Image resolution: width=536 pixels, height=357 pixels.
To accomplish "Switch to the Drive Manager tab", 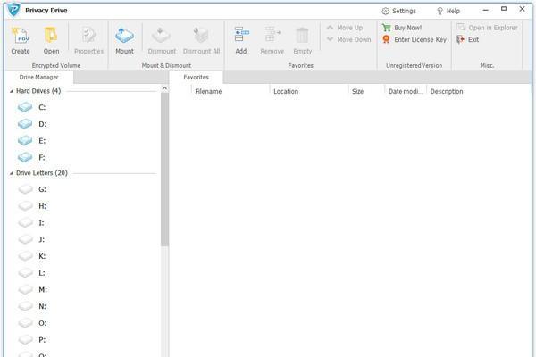I will (x=38, y=78).
